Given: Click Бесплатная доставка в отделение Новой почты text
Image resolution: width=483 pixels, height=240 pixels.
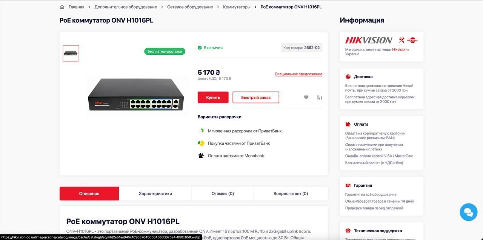Looking at the screenshot, I should coord(379,88).
